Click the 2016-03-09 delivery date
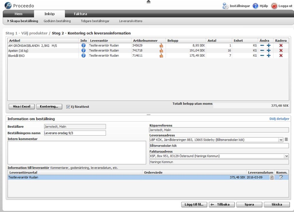294x212 pixels. pyautogui.click(x=254, y=177)
